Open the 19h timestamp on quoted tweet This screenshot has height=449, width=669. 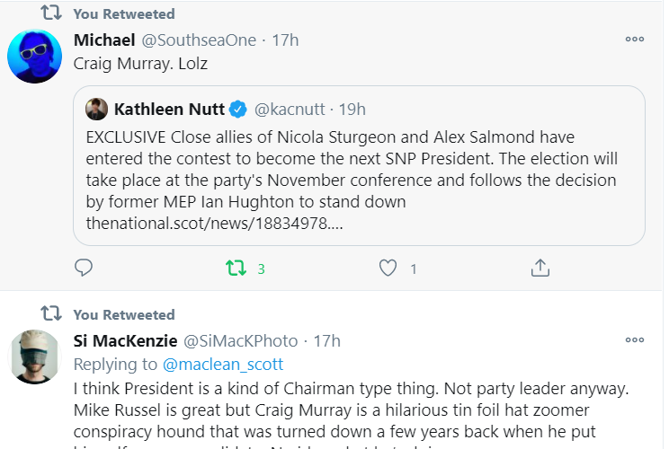coord(352,110)
